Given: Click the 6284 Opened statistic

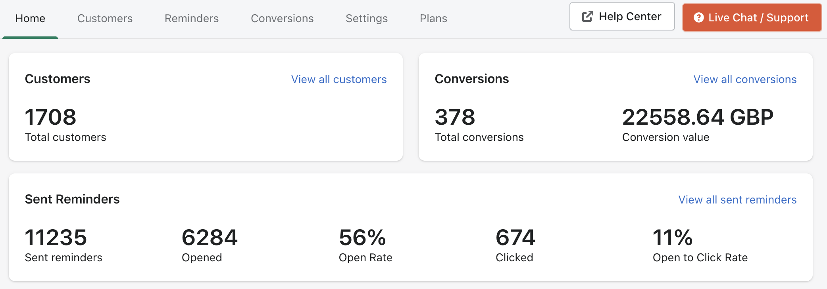Looking at the screenshot, I should pos(210,238).
